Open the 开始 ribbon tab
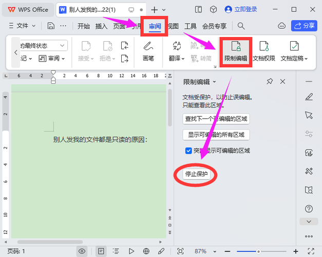The image size is (322, 257). coord(84,26)
